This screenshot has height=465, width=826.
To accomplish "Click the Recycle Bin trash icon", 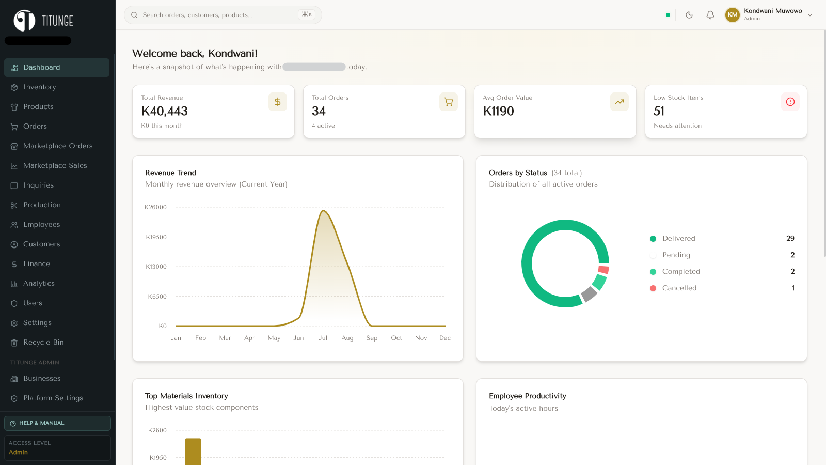I will click(x=14, y=343).
